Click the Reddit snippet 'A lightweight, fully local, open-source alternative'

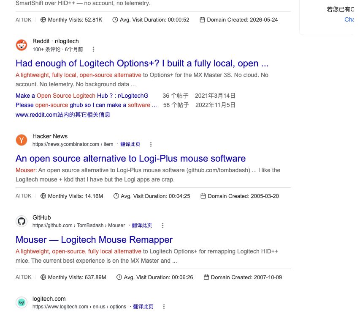[x=78, y=75]
